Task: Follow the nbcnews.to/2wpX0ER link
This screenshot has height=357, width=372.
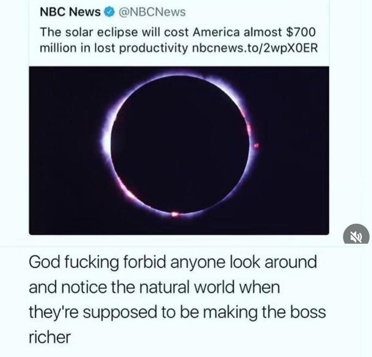Action: tap(255, 48)
